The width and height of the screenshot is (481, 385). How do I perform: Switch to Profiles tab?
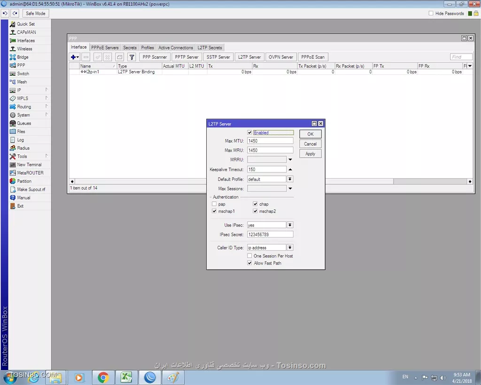[x=147, y=47]
